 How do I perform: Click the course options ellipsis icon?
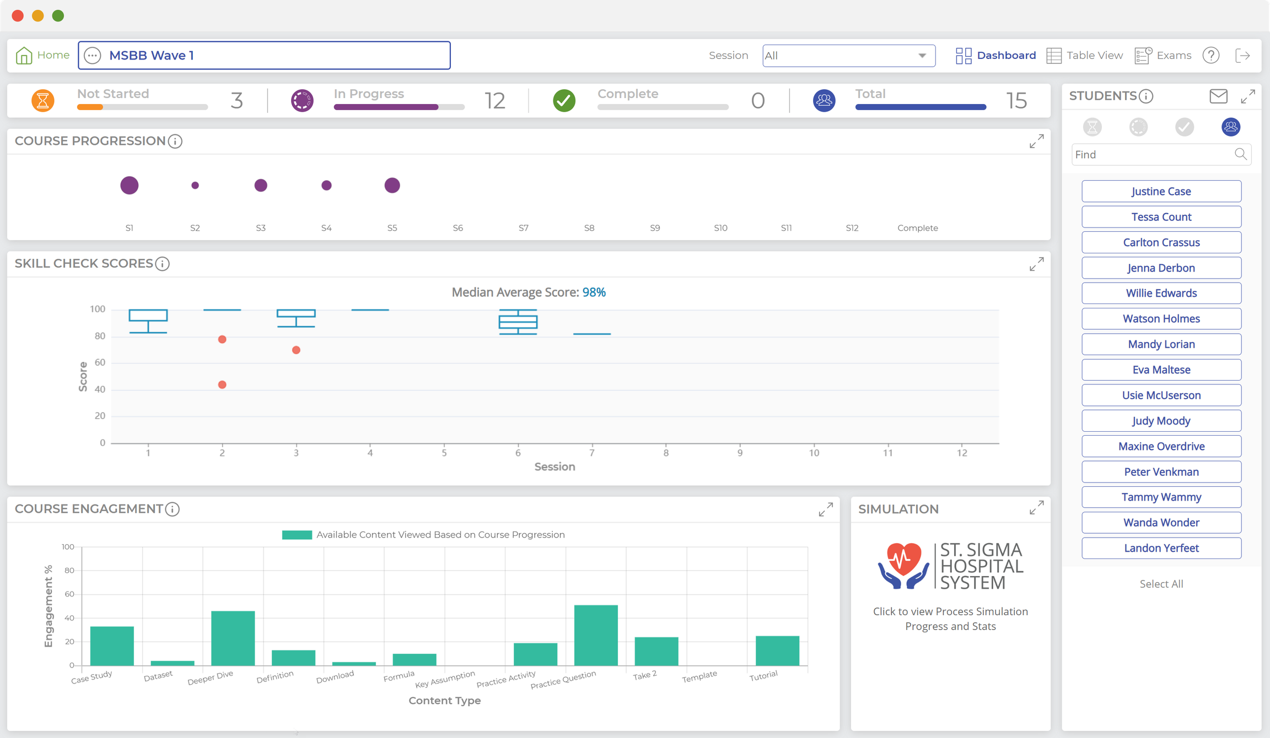point(93,56)
